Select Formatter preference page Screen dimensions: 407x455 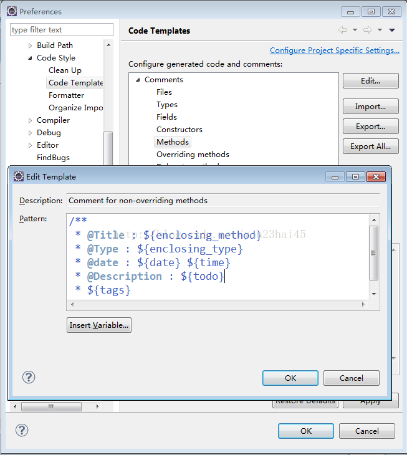(67, 95)
